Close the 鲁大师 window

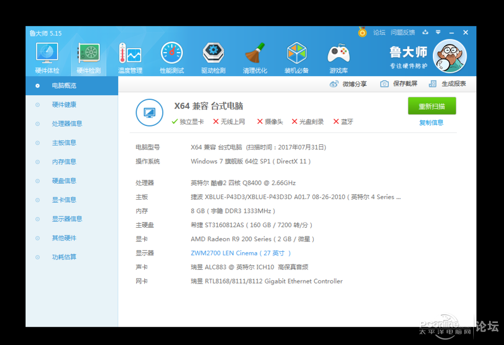coord(466,32)
